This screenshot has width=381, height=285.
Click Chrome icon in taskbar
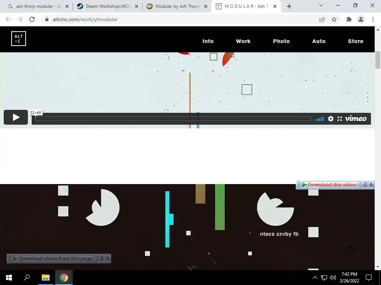coord(64,278)
